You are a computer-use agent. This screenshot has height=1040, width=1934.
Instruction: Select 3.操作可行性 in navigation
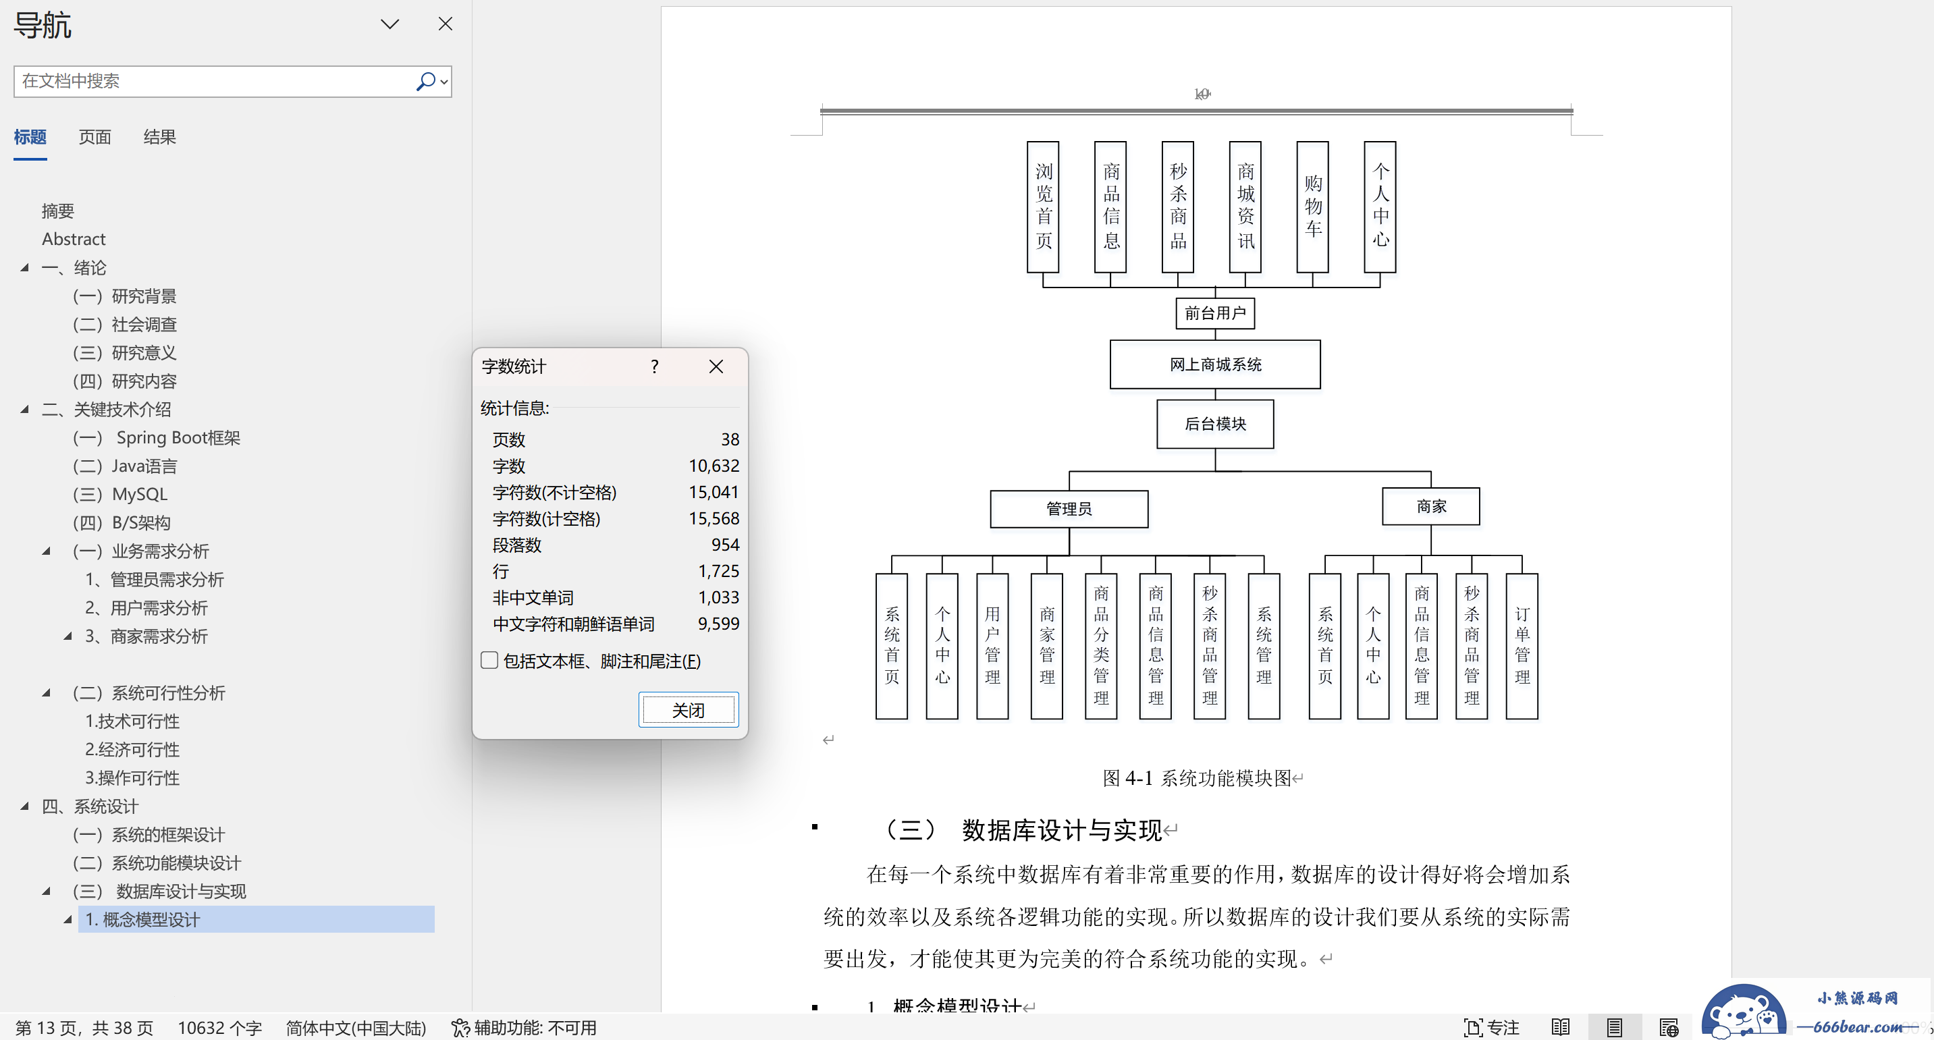[x=132, y=778]
